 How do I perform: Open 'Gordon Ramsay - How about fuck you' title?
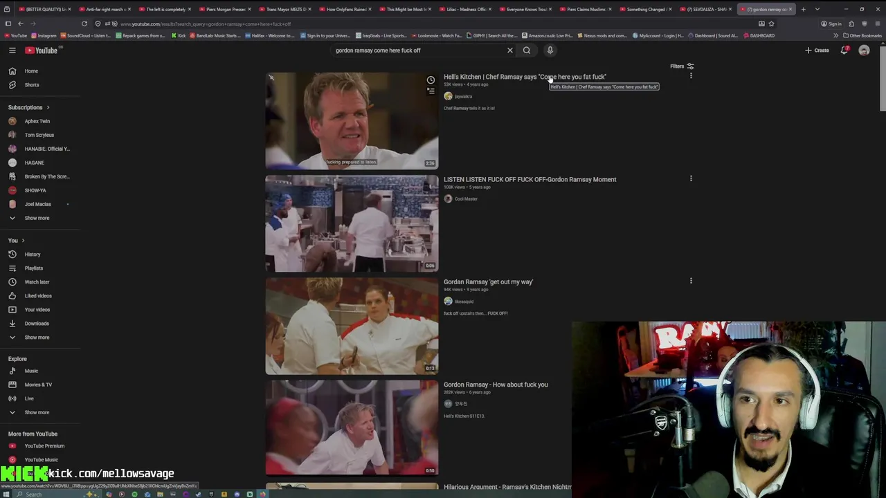pyautogui.click(x=496, y=385)
